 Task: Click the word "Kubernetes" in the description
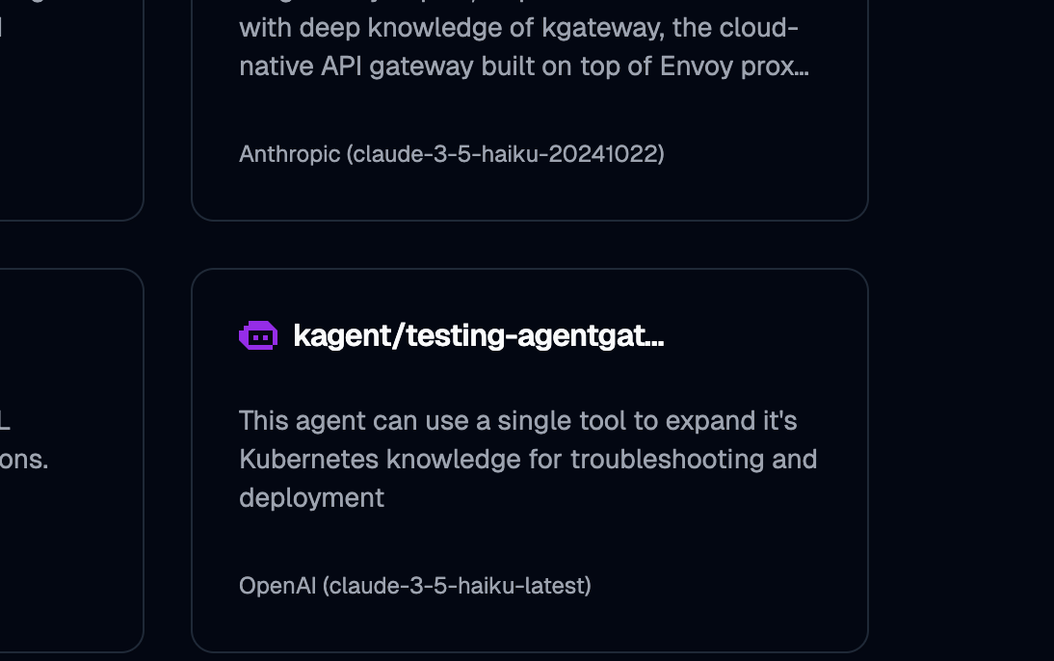tap(308, 460)
